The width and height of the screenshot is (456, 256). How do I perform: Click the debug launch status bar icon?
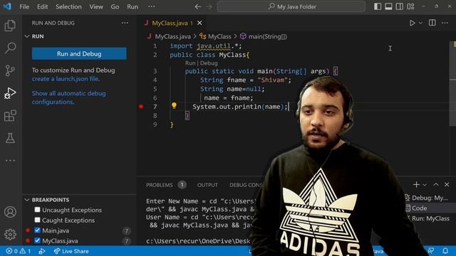pyautogui.click(x=42, y=251)
